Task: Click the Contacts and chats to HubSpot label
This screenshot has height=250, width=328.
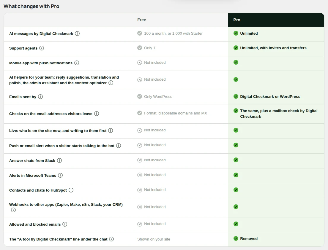Action: coord(38,190)
